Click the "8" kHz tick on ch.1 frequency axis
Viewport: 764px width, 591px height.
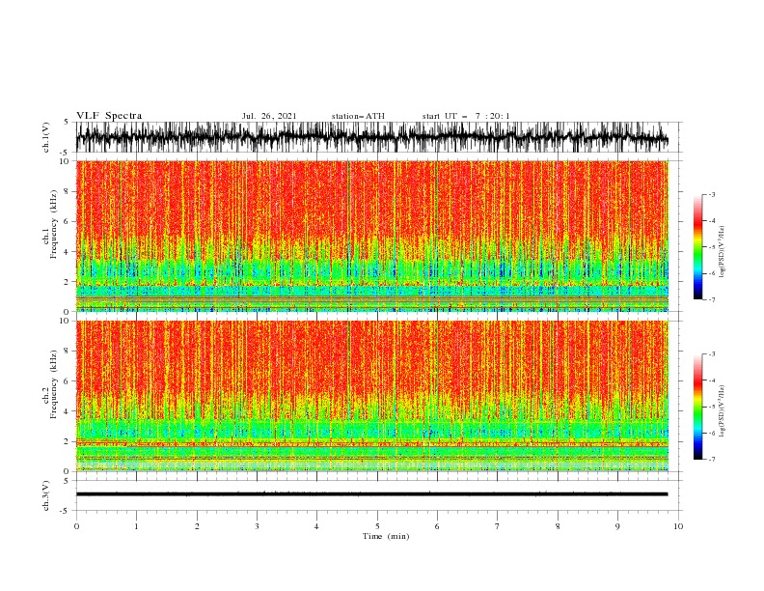[x=67, y=191]
